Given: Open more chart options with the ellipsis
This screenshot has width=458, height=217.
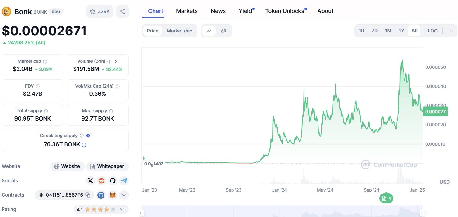Looking at the screenshot, I should 451,31.
